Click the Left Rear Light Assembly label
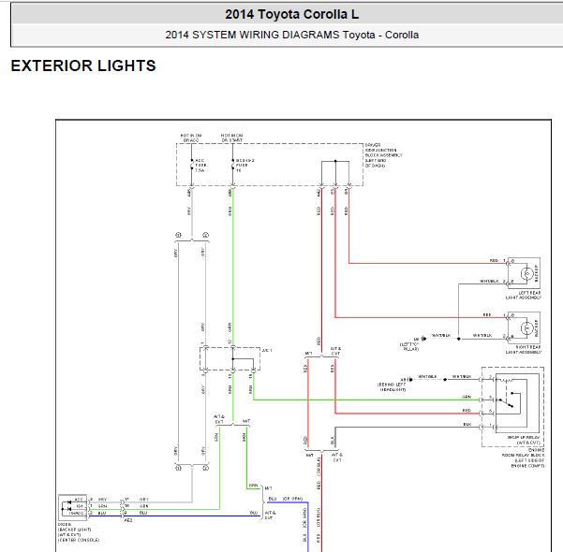The image size is (563, 552). coord(524,296)
